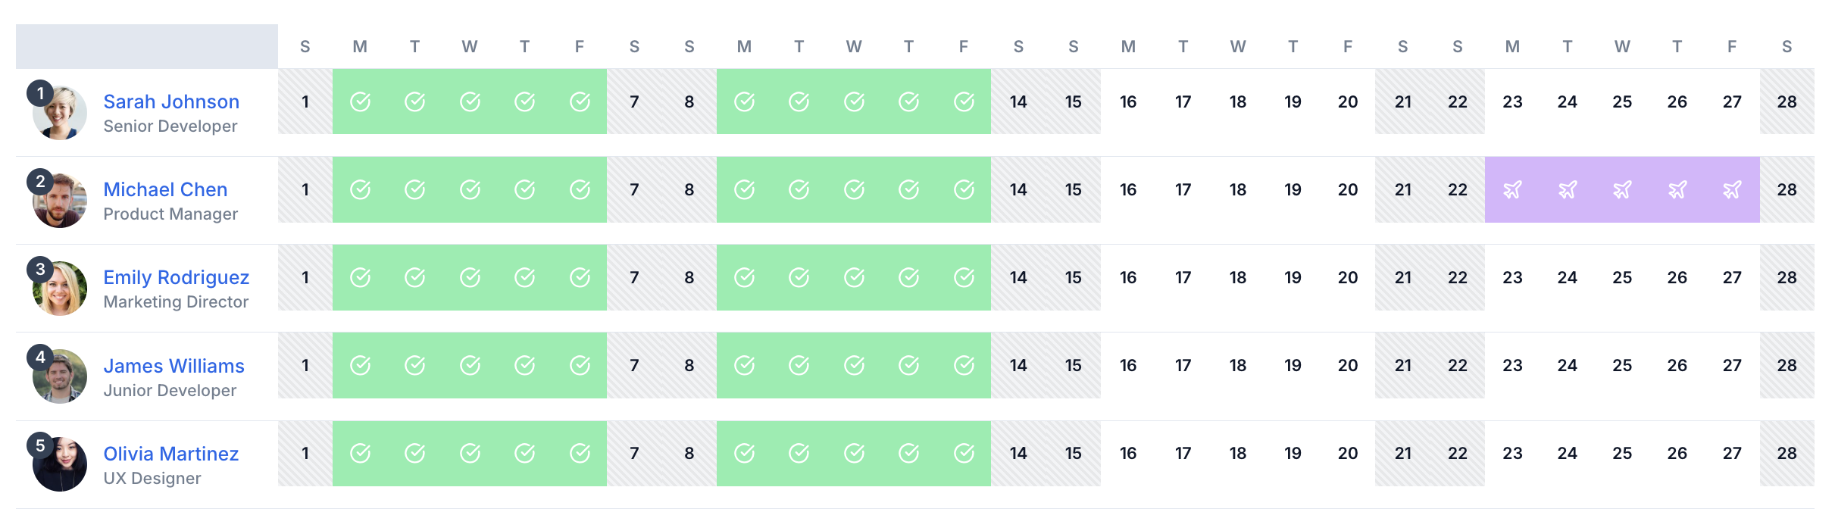Select day 16 in Sarah Johnson's row
1835x509 pixels.
[x=1128, y=101]
